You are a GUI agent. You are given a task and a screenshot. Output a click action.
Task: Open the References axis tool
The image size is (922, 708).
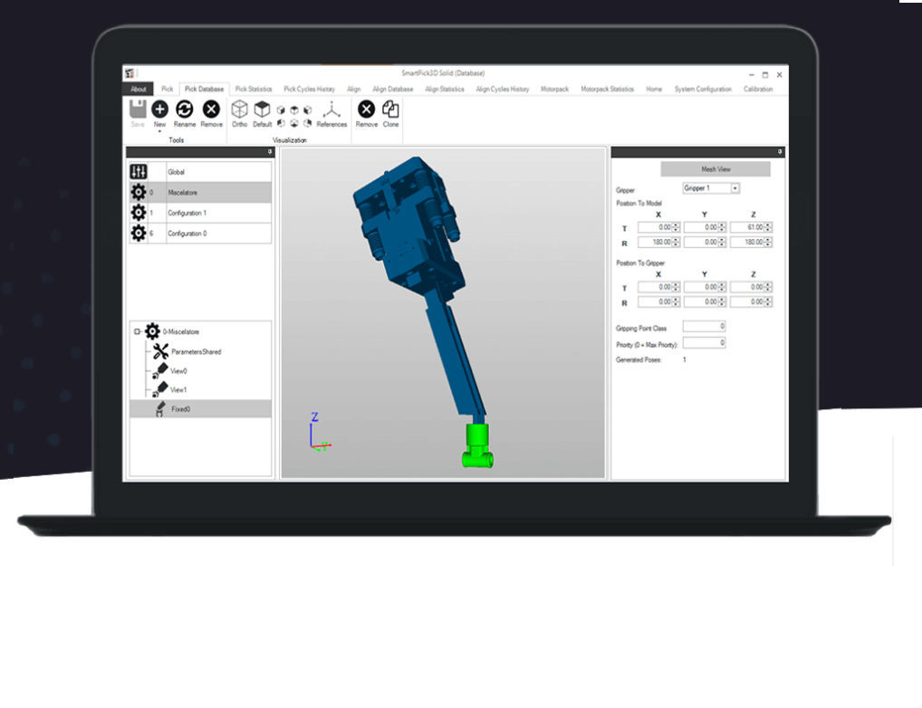point(330,109)
